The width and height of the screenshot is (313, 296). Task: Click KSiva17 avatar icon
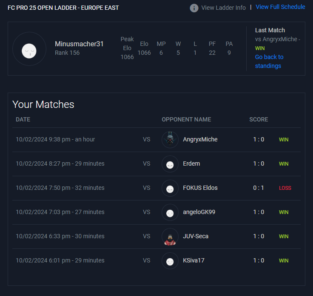[170, 261]
